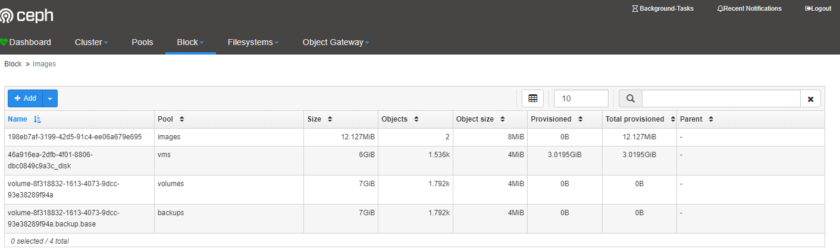Screen dimensions: 840x249
Task: Click the Ceph logo
Action: 26,15
